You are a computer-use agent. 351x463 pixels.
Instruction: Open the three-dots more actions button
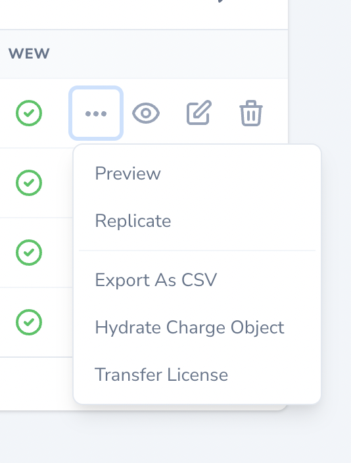96,113
